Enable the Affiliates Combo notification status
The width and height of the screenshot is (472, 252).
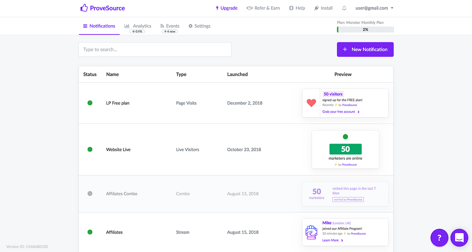coord(90,193)
